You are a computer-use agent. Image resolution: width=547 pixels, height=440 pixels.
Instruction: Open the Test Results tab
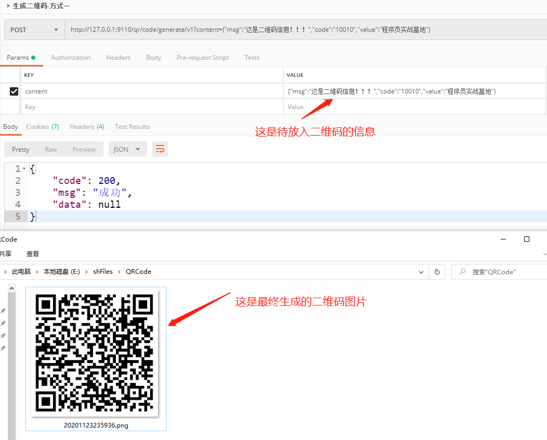click(x=132, y=127)
